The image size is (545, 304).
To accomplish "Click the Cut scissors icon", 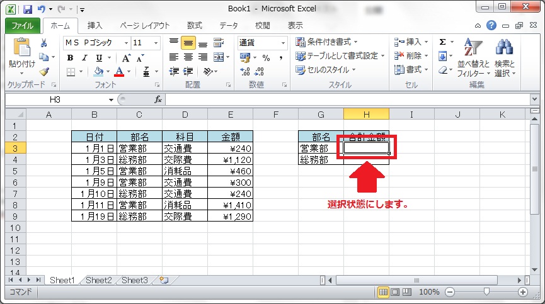I will tap(44, 43).
